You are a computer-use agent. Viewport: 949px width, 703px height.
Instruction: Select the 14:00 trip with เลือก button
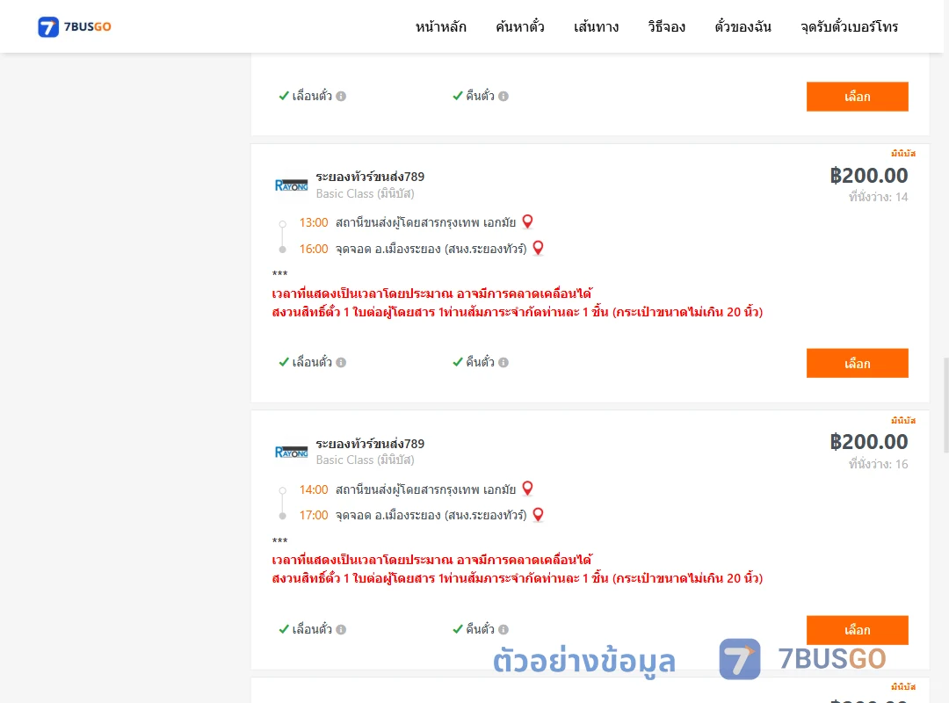pyautogui.click(x=857, y=630)
